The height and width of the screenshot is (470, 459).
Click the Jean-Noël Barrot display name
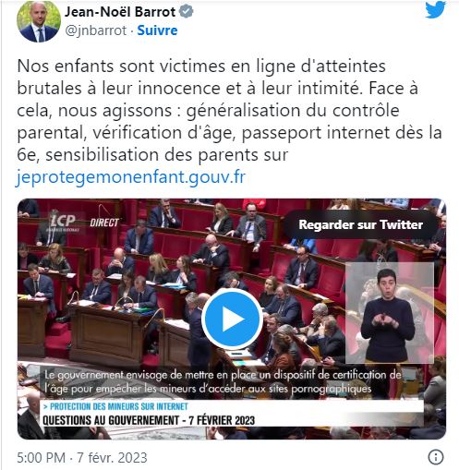pyautogui.click(x=120, y=12)
